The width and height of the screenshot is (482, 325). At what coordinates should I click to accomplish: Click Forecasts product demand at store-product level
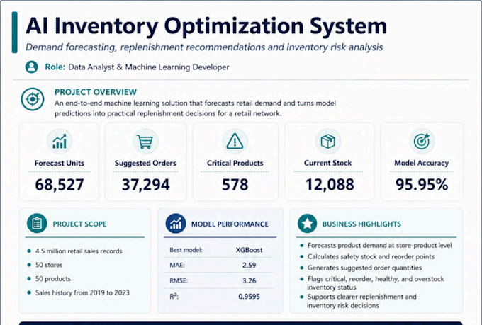(x=380, y=246)
